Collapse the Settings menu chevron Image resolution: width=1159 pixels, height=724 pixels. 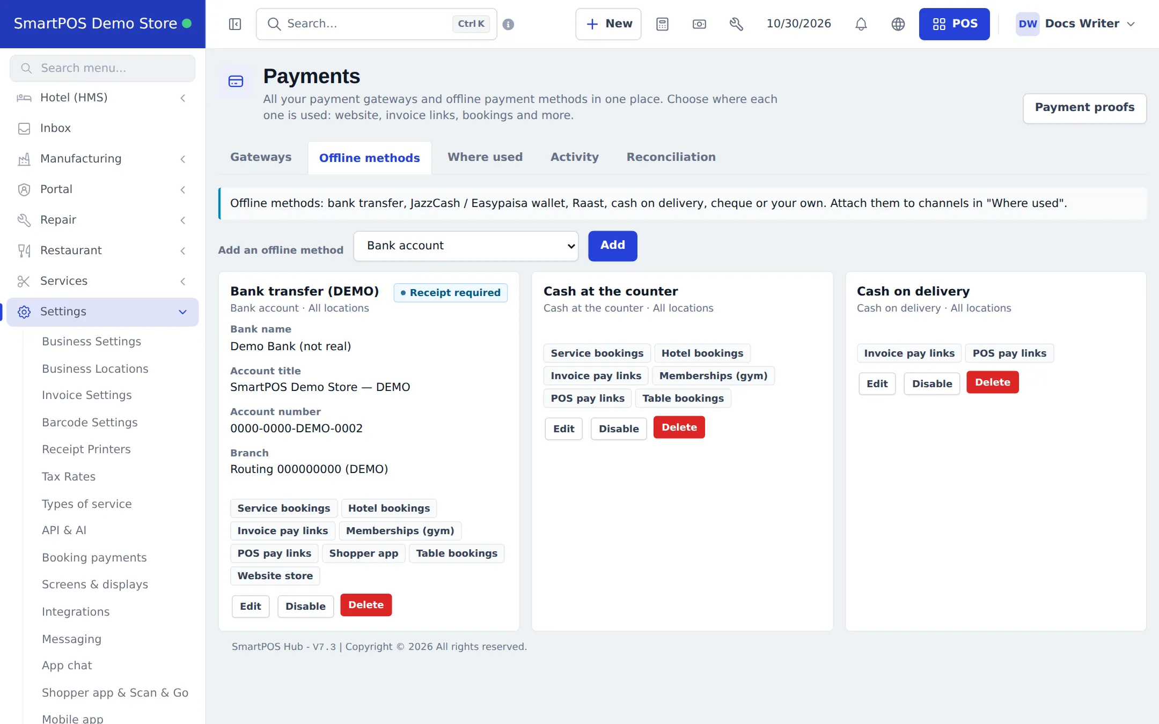[183, 312]
